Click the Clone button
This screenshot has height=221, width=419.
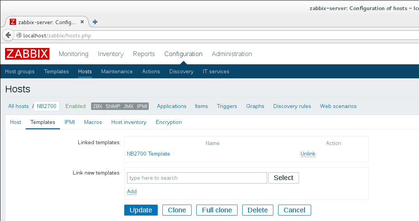tap(177, 210)
